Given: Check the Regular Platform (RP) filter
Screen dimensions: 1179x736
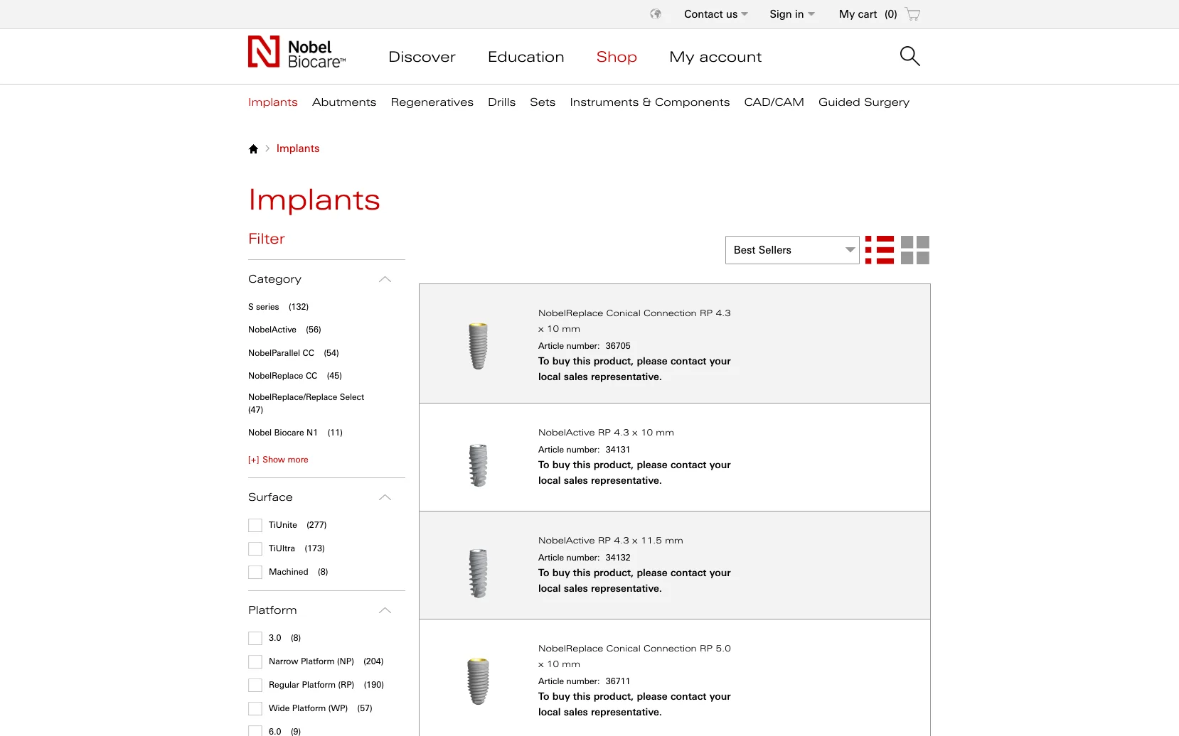Looking at the screenshot, I should (255, 685).
